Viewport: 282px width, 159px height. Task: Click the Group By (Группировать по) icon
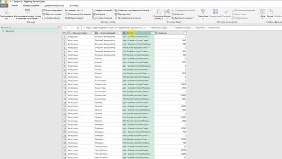pos(7,12)
